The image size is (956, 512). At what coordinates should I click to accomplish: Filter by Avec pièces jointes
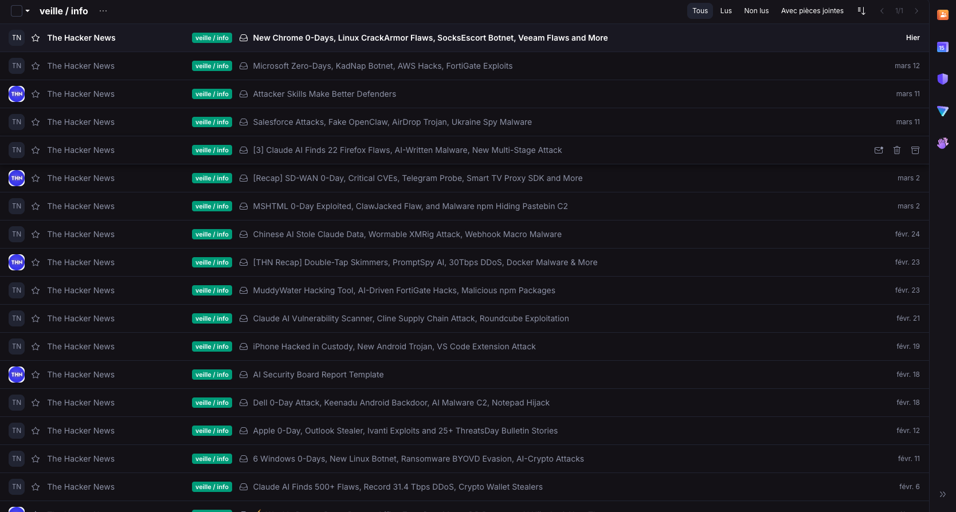point(812,11)
